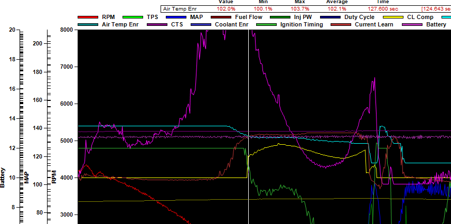Select the Duty Cycle legend entry
The width and height of the screenshot is (451, 224).
point(359,17)
